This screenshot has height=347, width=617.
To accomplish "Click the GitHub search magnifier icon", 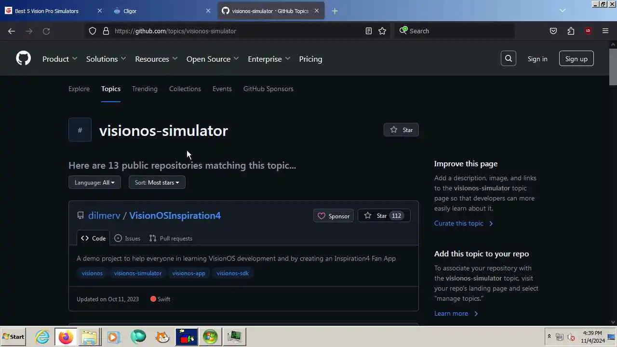I will (509, 59).
